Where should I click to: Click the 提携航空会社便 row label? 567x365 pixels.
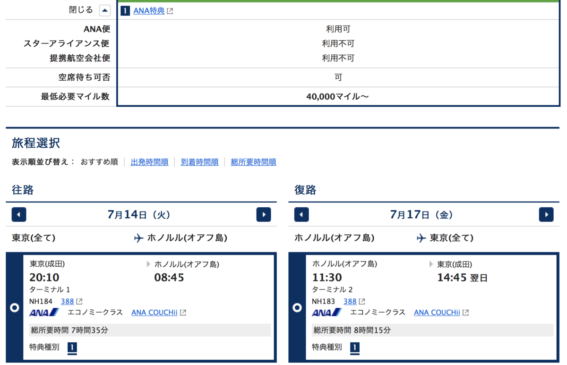[79, 59]
